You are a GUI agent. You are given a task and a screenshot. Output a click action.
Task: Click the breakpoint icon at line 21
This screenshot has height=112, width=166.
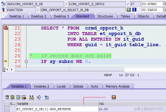[6, 28]
